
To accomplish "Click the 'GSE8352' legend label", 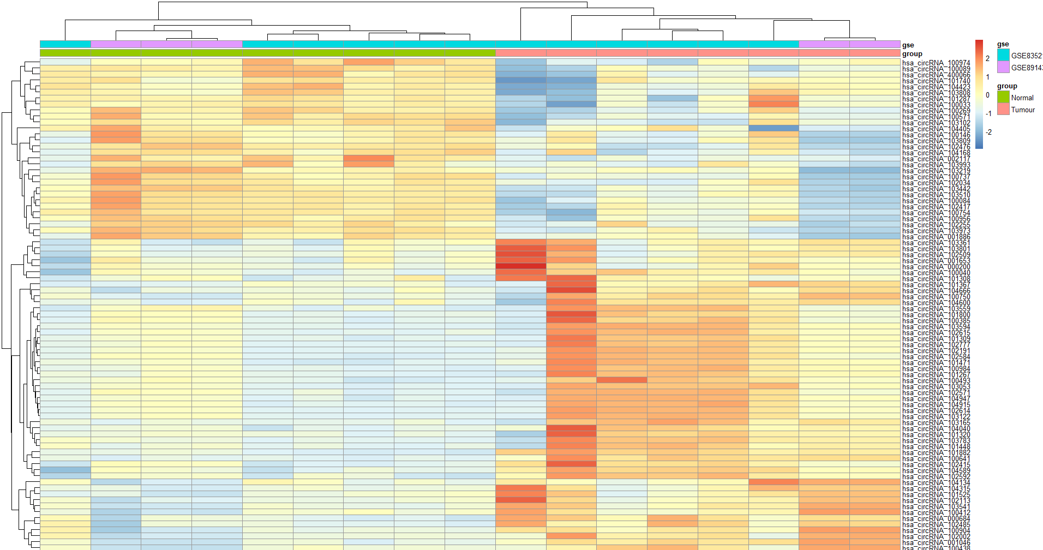I will pyautogui.click(x=1027, y=56).
